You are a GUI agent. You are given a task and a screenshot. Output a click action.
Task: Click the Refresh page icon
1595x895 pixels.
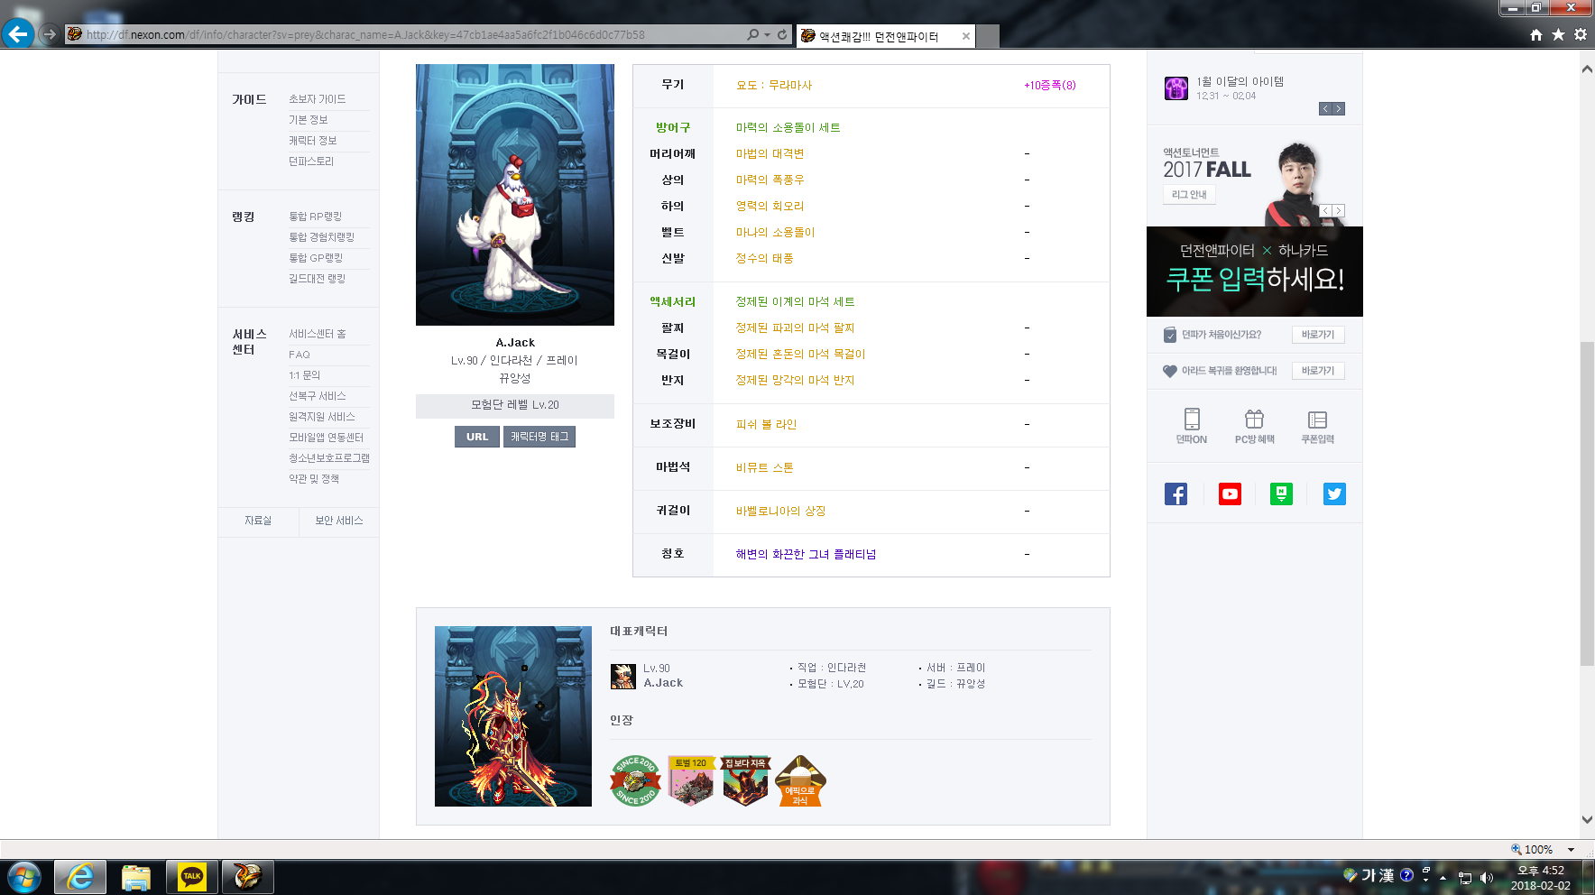(x=782, y=34)
